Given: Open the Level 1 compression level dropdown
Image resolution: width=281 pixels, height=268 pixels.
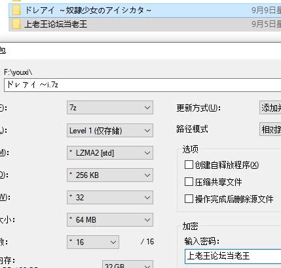Looking at the screenshot, I should point(110,131).
